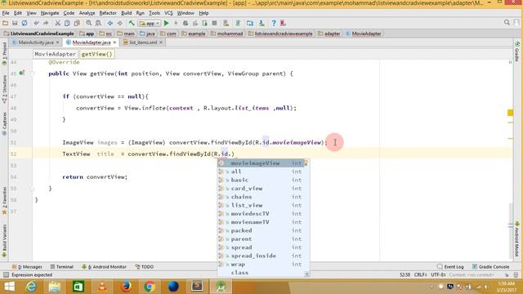The image size is (523, 294).
Task: Click the MovieAdapter class breadcrumb
Action: (364, 33)
